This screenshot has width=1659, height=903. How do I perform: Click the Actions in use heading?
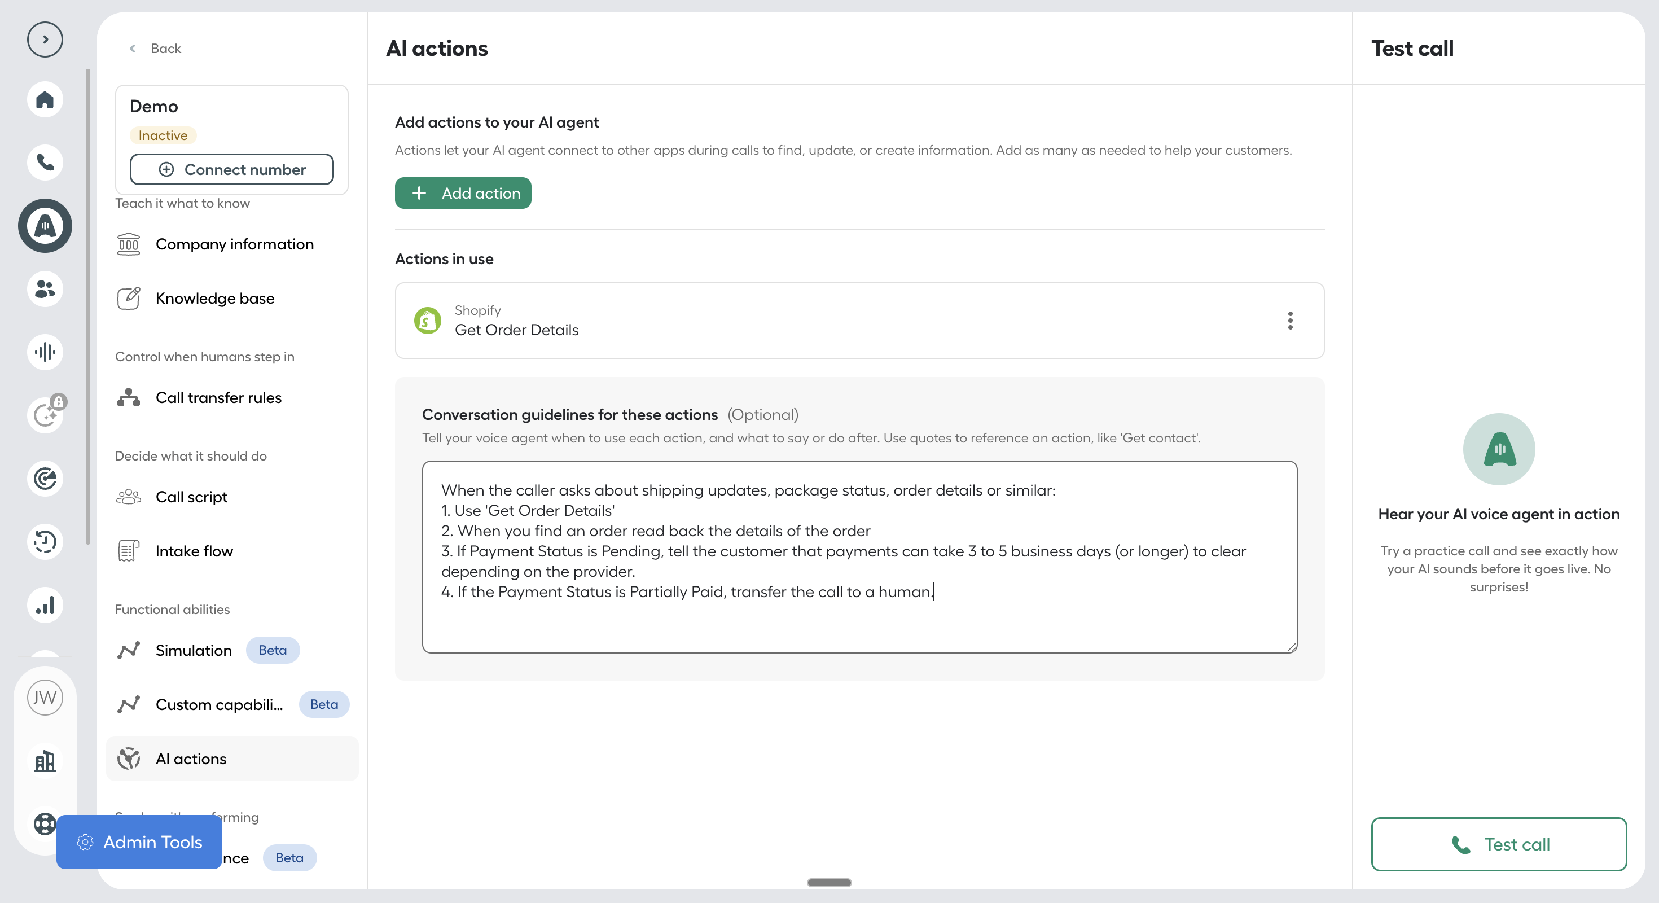coord(445,259)
